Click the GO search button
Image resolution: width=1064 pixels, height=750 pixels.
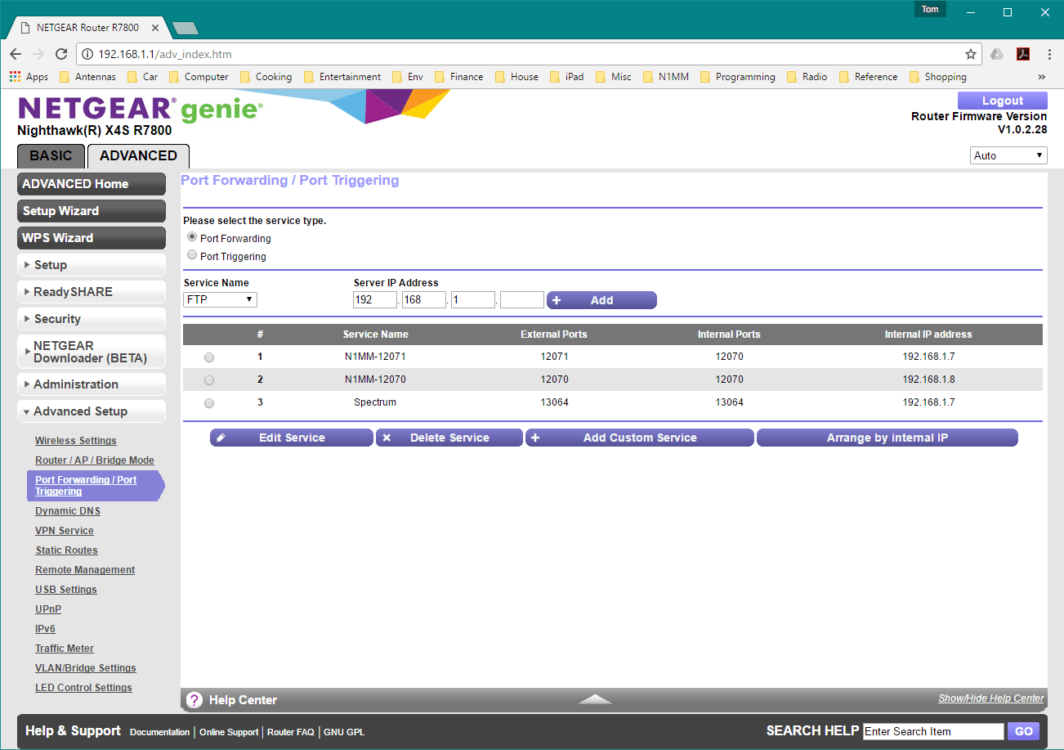1024,731
